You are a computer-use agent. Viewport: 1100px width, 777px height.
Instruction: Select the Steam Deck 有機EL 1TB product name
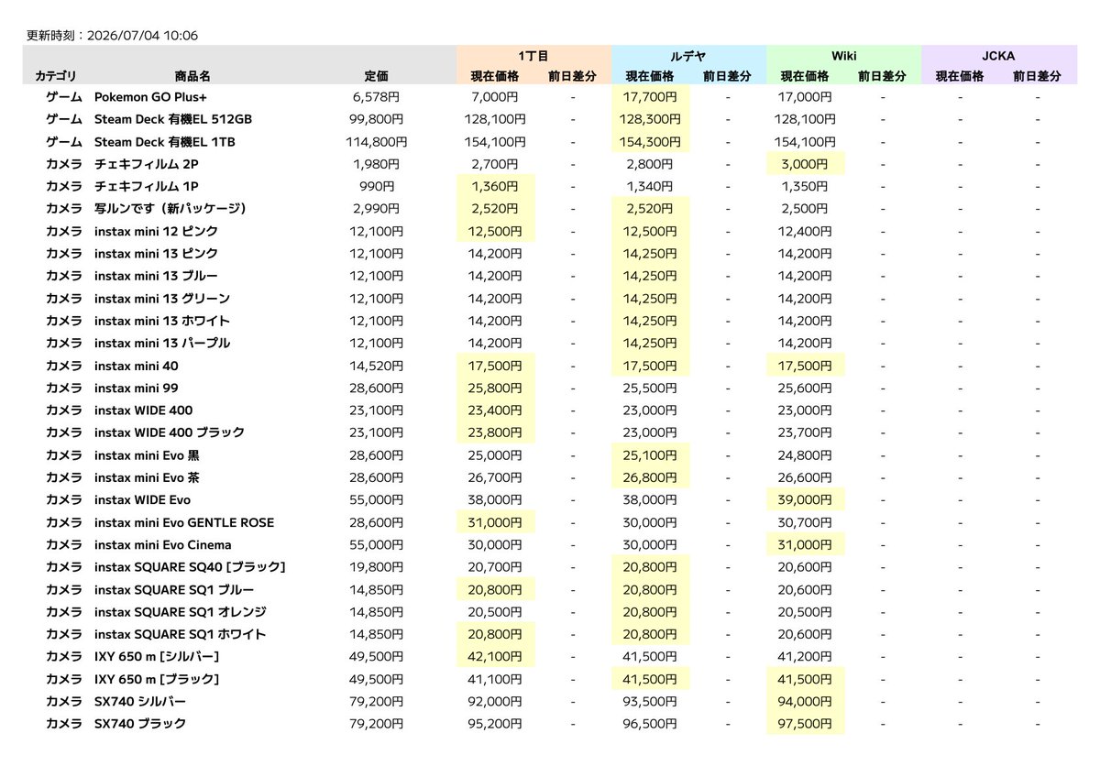[167, 141]
